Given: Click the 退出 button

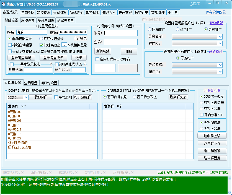Looking at the screenshot, I should pos(79,58).
